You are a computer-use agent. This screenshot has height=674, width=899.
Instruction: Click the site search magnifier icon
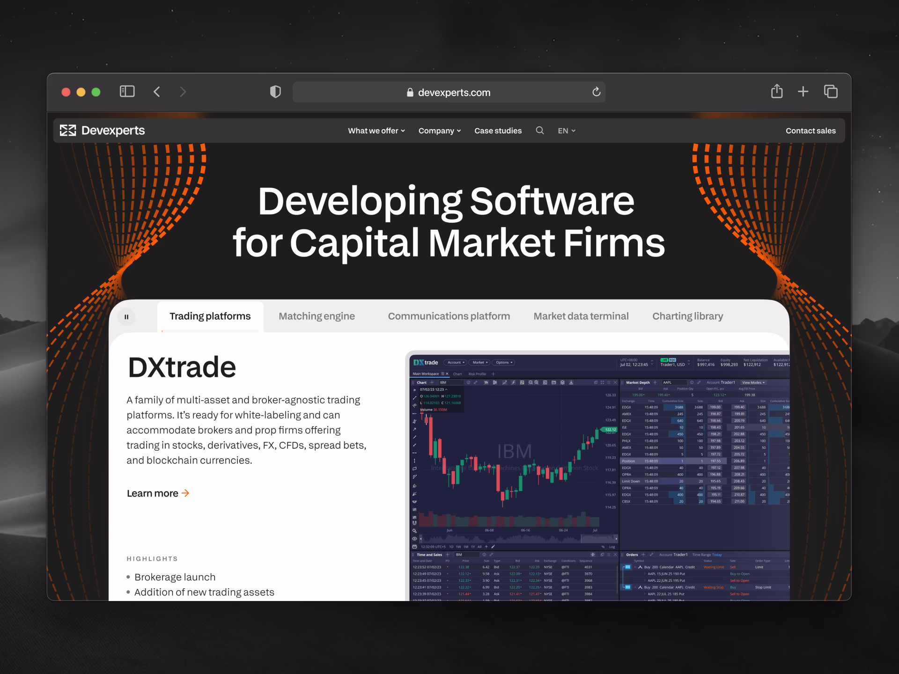pos(540,131)
